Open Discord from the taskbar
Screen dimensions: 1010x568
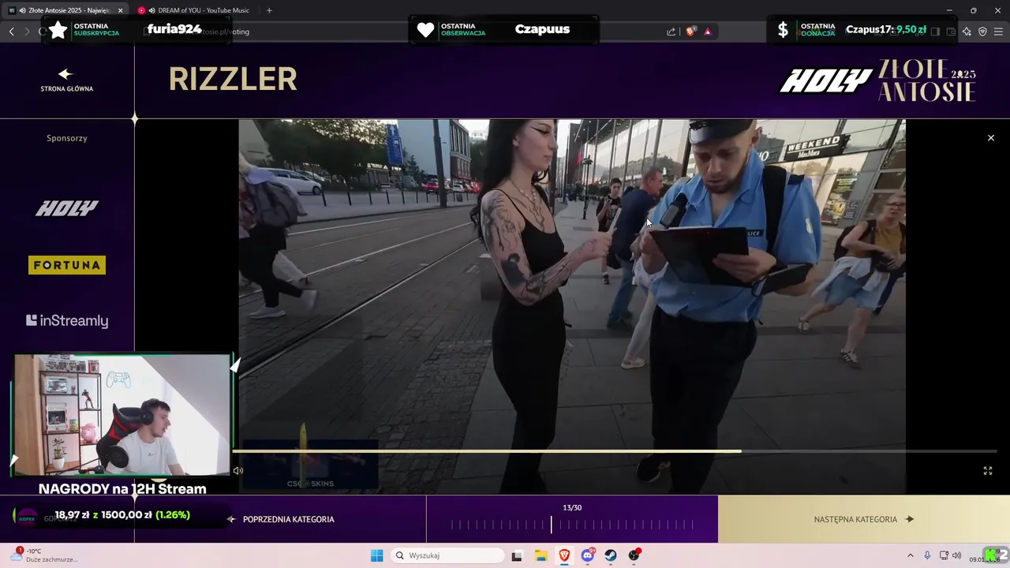point(588,555)
